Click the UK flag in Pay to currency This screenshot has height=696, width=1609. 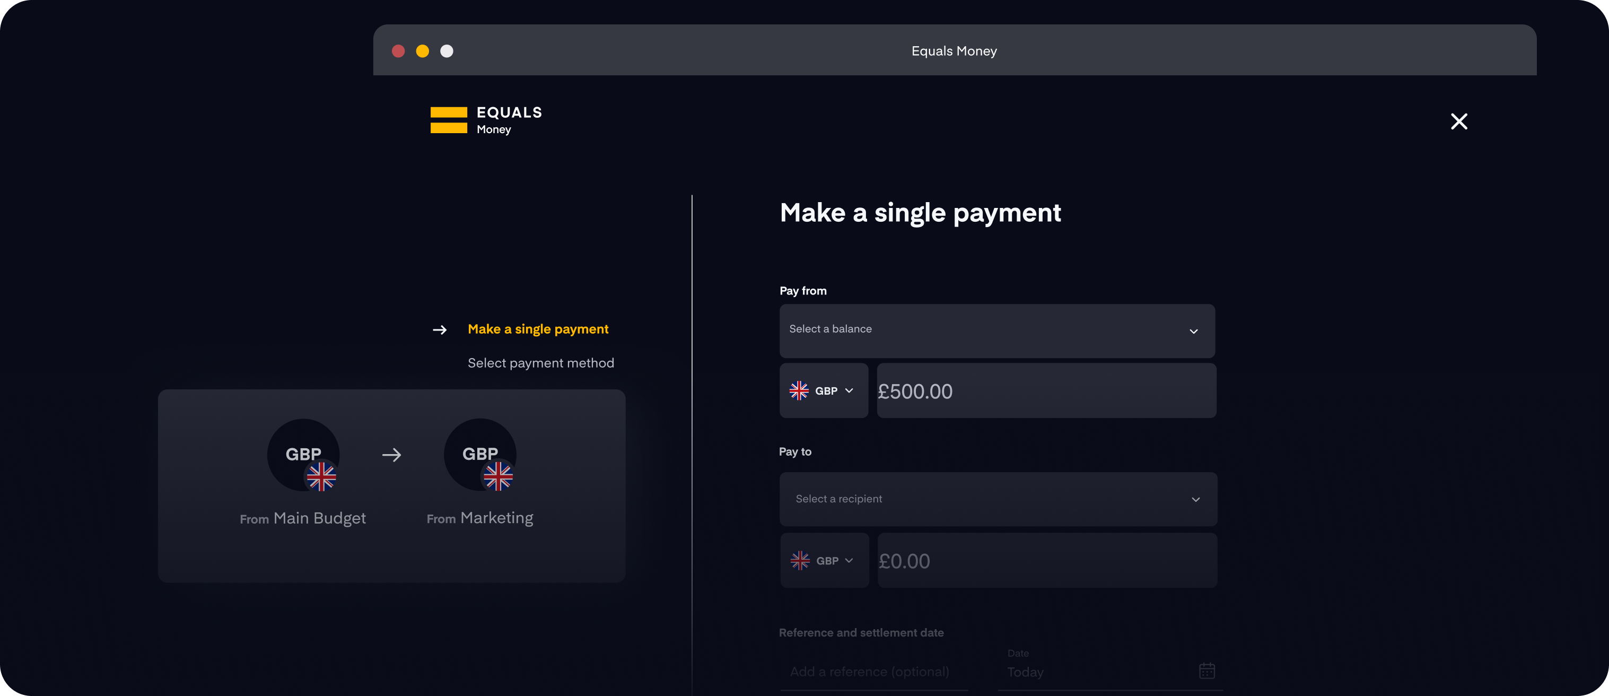[x=800, y=560]
